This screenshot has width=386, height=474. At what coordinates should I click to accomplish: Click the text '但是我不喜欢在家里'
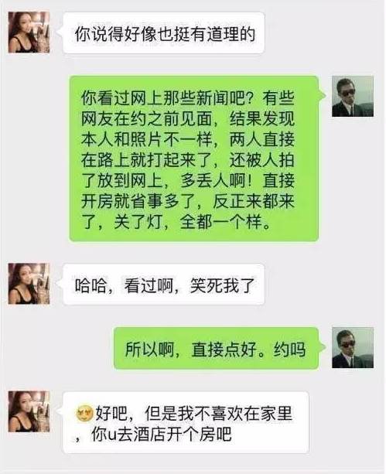(219, 414)
